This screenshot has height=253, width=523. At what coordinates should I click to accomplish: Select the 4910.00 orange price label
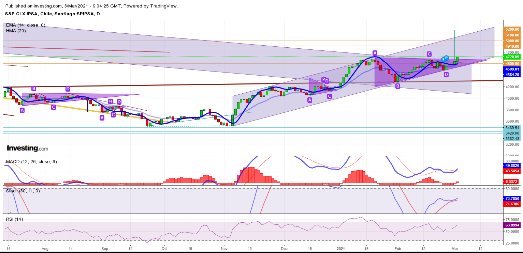(512, 46)
